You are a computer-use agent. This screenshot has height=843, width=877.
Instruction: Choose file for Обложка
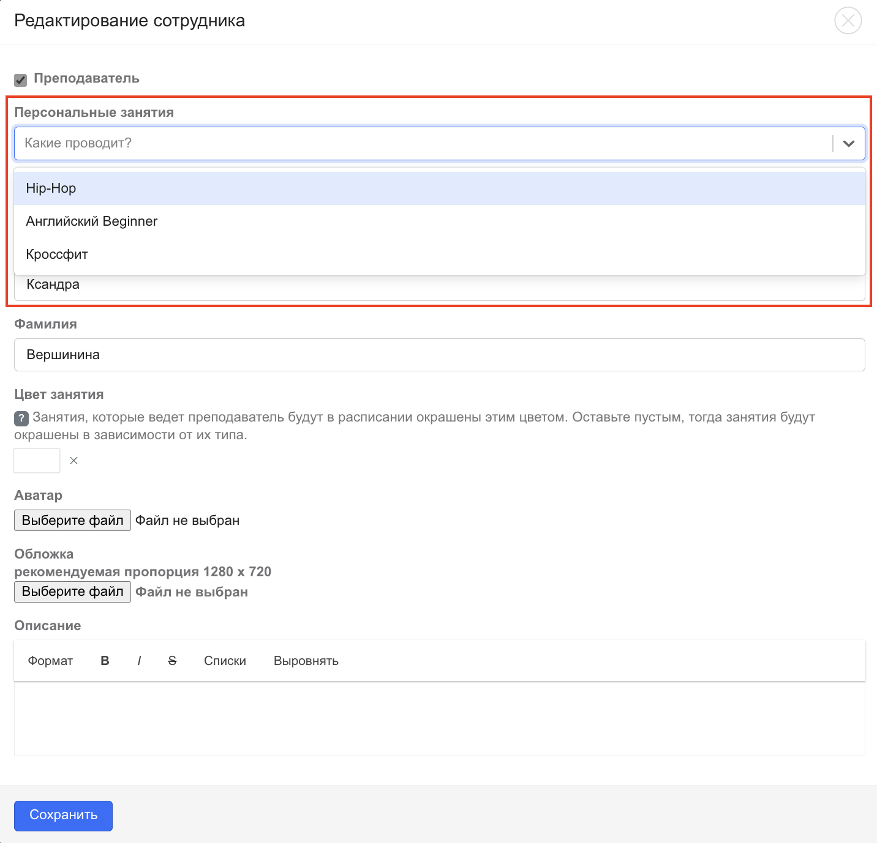72,592
